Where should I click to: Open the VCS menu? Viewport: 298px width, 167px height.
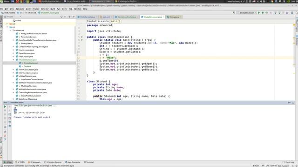pos(70,9)
